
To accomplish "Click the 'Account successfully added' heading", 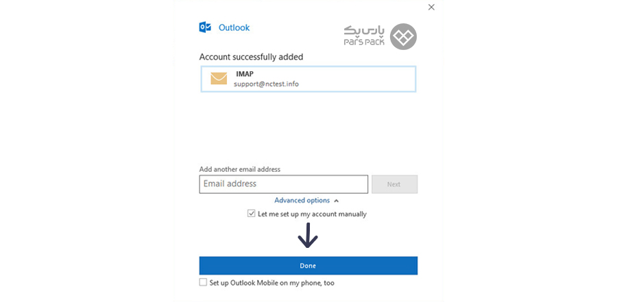I will click(x=251, y=57).
